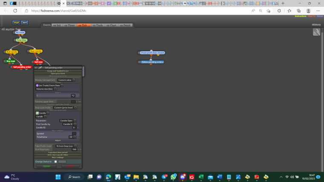Close the Sell pending order panel
Screen dimensions: 324x182
coord(36,68)
